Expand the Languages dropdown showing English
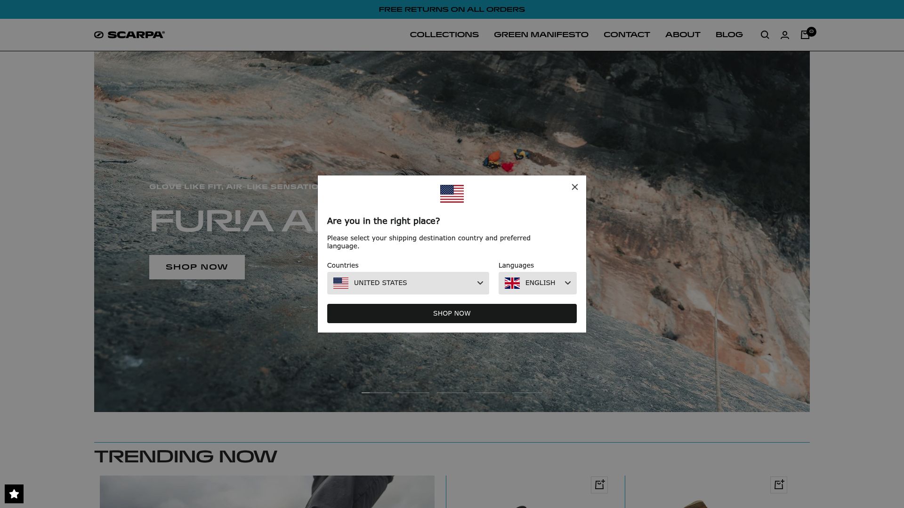 [538, 283]
